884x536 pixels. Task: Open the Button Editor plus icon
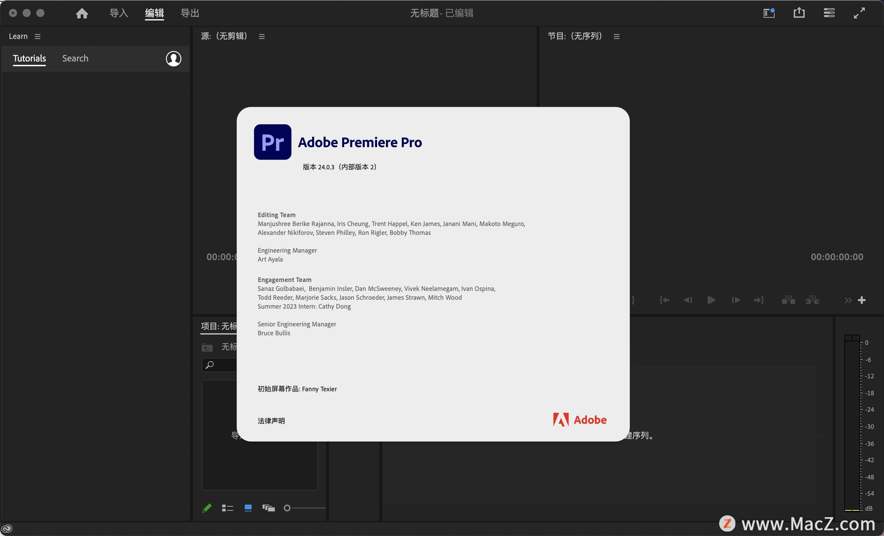[x=862, y=300]
